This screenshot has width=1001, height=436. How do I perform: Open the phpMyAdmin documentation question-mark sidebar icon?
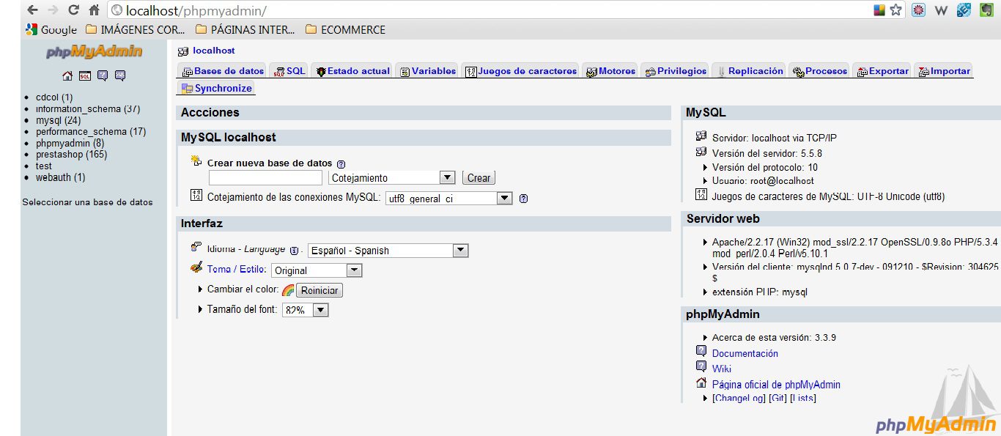(x=103, y=75)
